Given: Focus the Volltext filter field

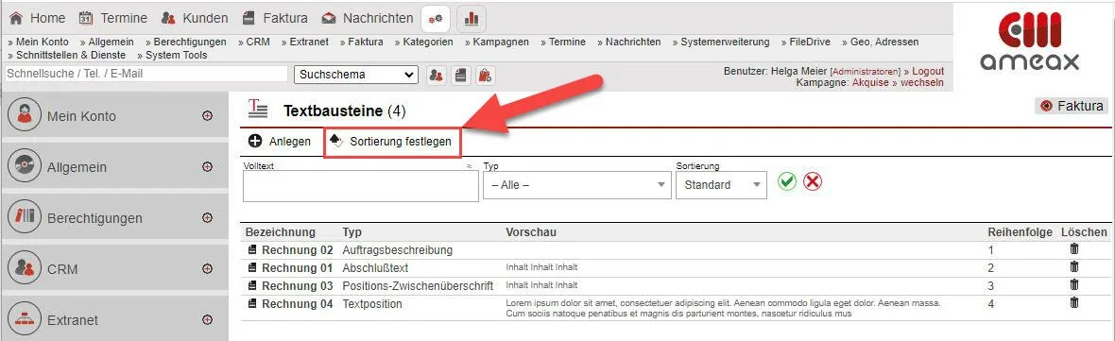Looking at the screenshot, I should coord(361,186).
